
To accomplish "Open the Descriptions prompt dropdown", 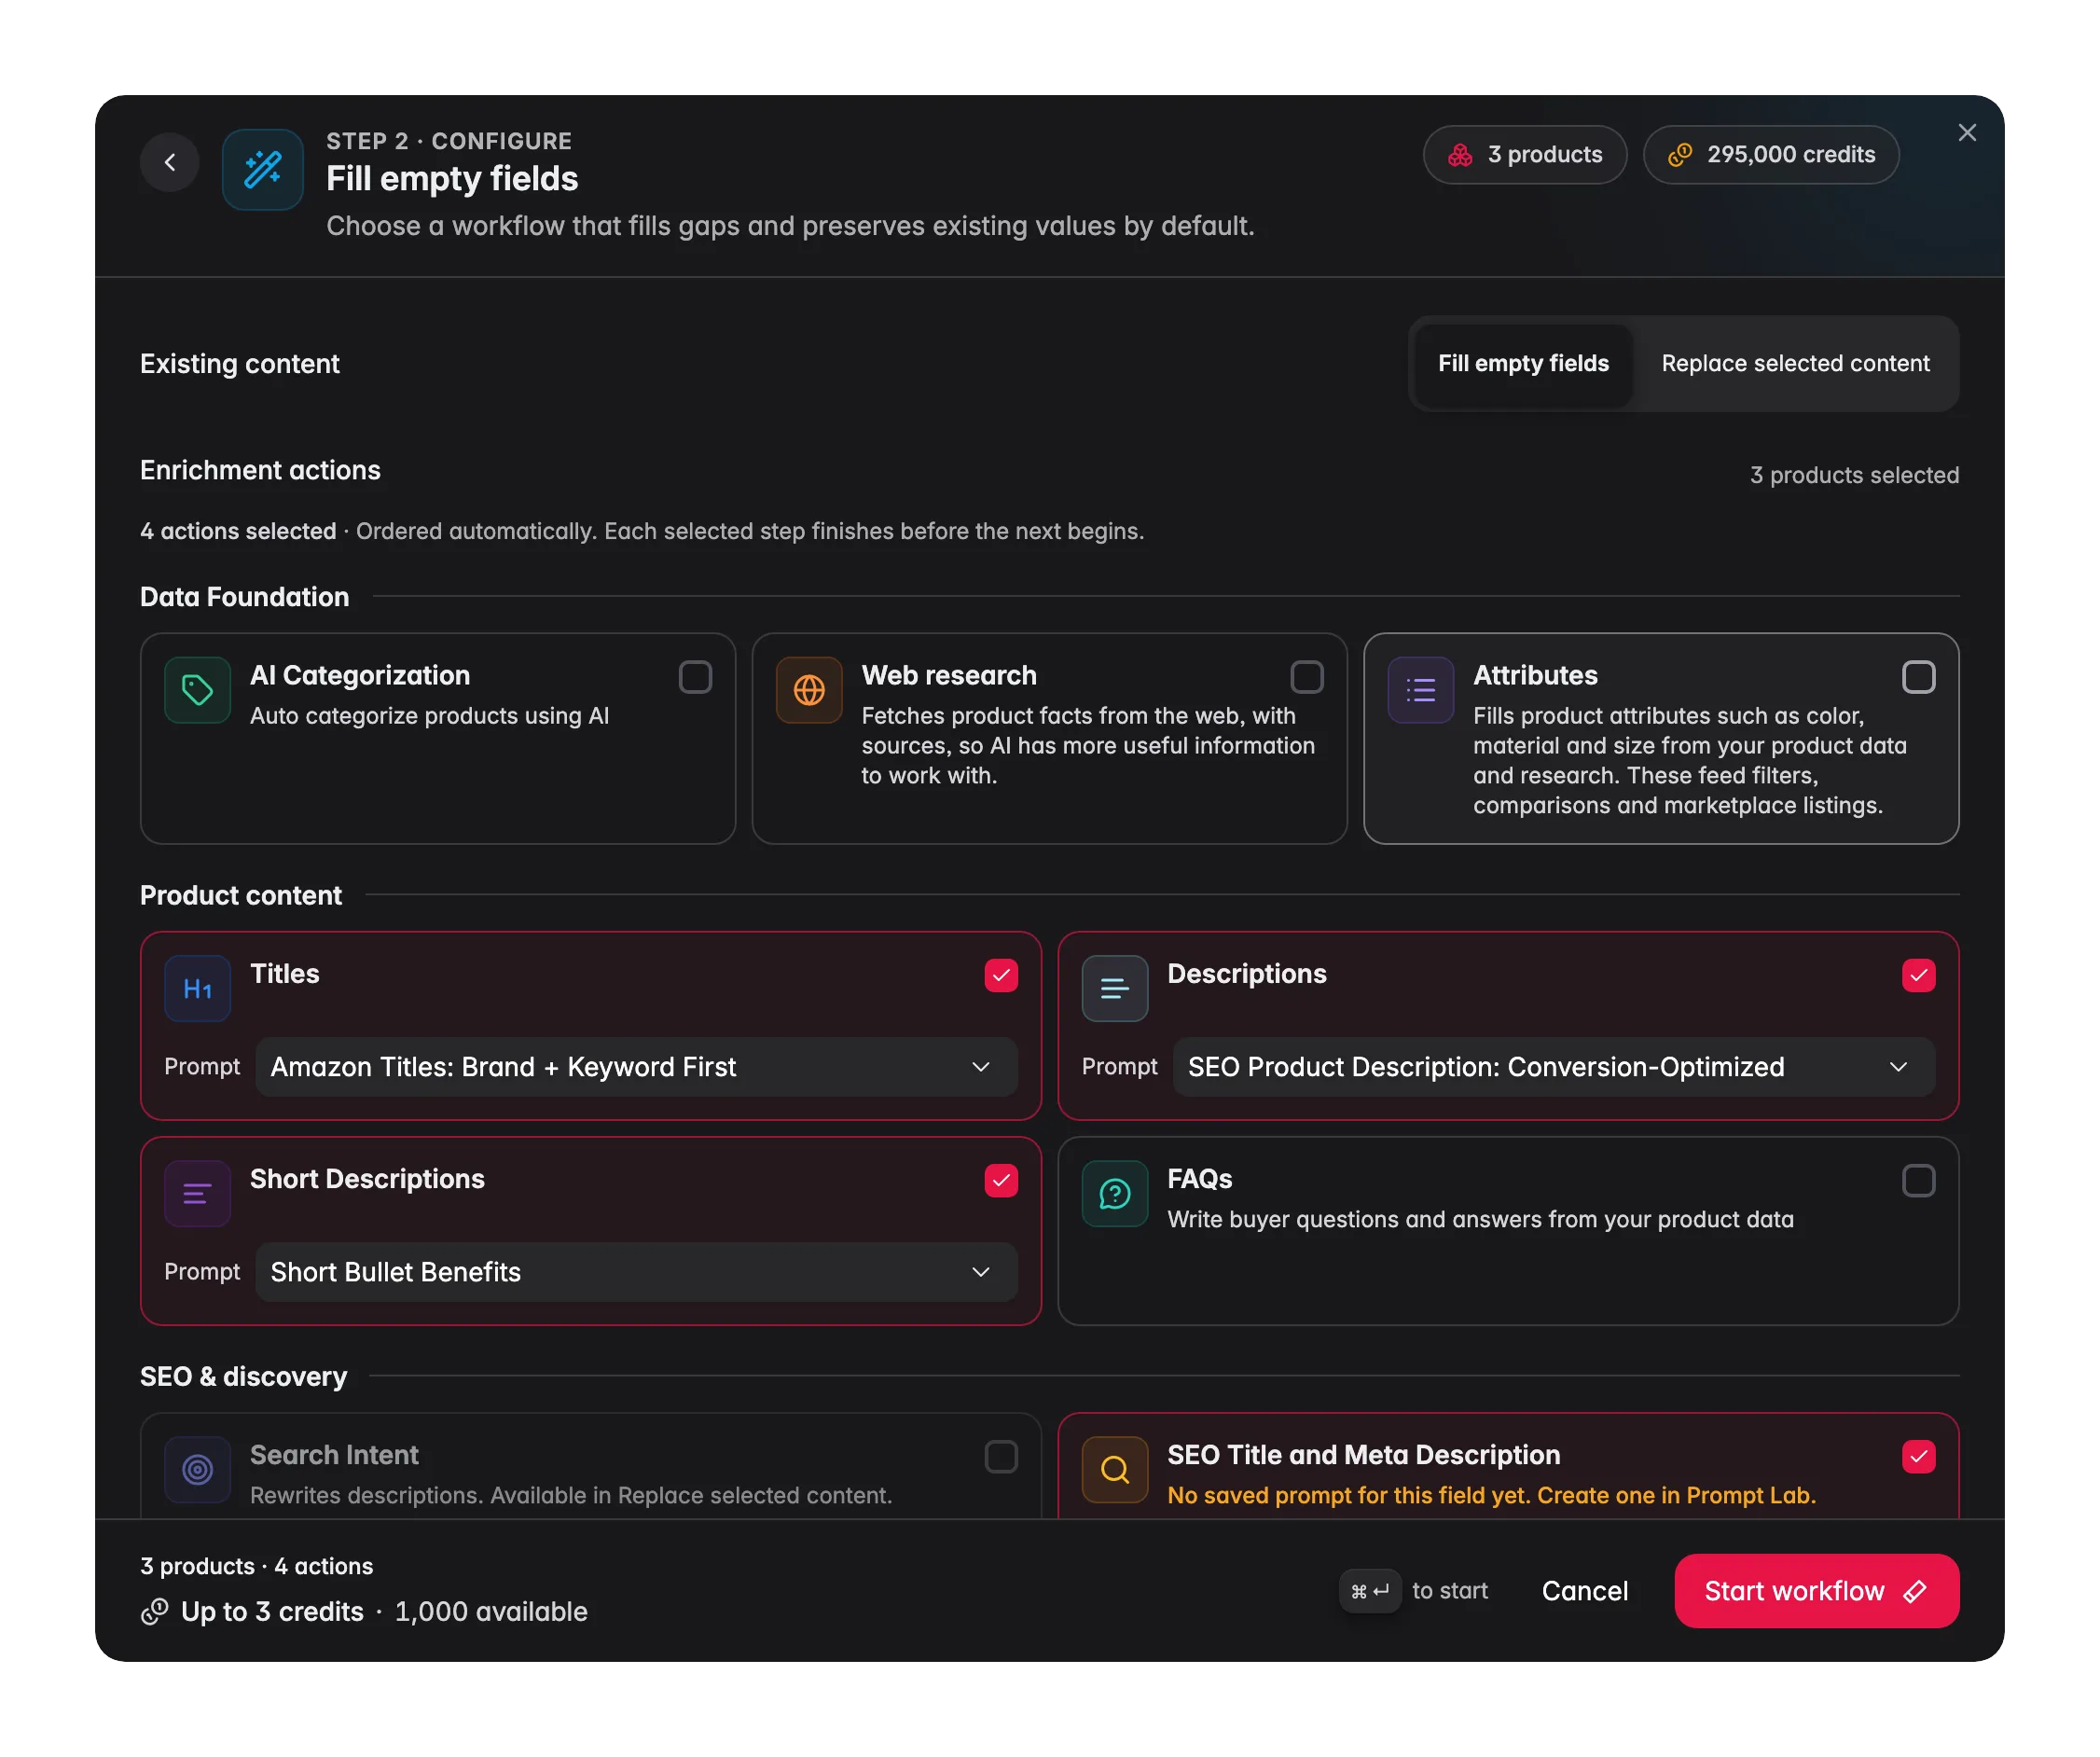I will (1553, 1067).
